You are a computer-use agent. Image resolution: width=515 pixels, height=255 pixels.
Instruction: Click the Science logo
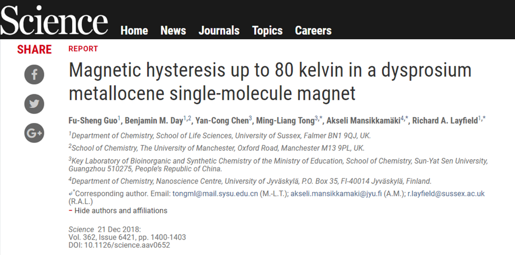click(54, 21)
